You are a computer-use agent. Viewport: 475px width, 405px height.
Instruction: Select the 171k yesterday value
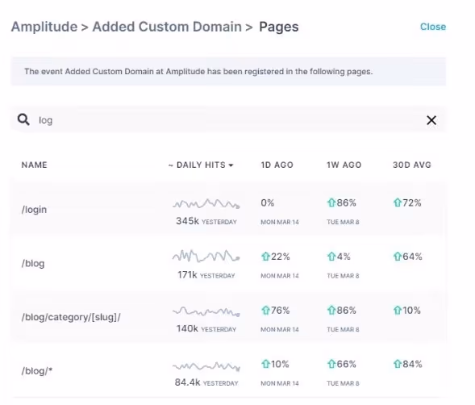click(x=206, y=275)
